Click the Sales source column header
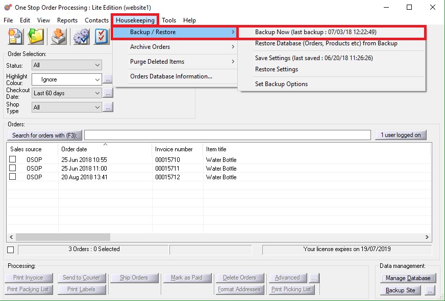 32,149
